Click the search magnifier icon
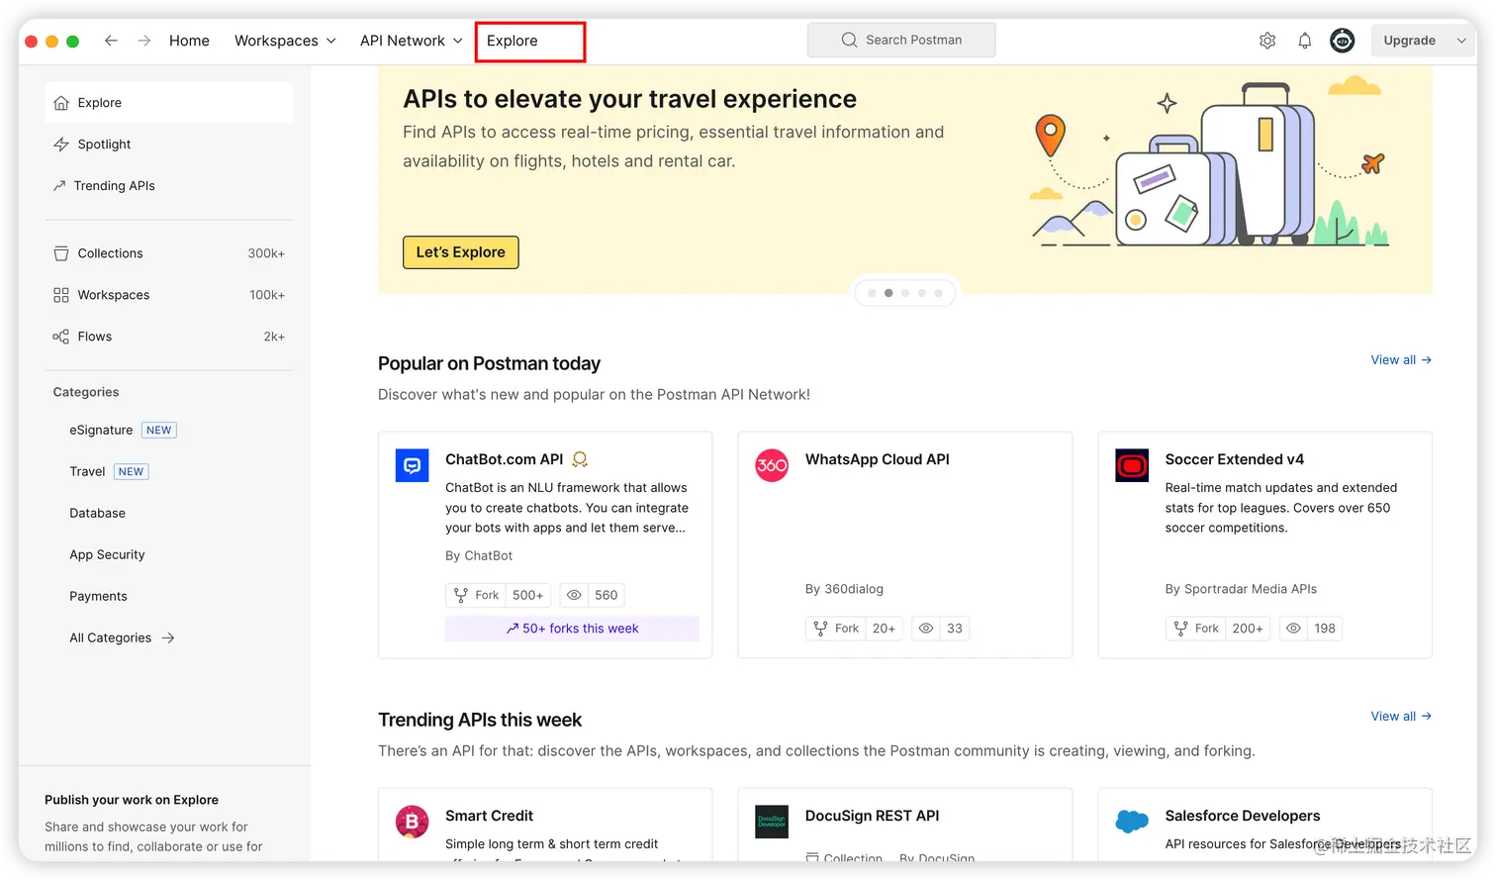This screenshot has width=1496, height=880. (x=849, y=40)
